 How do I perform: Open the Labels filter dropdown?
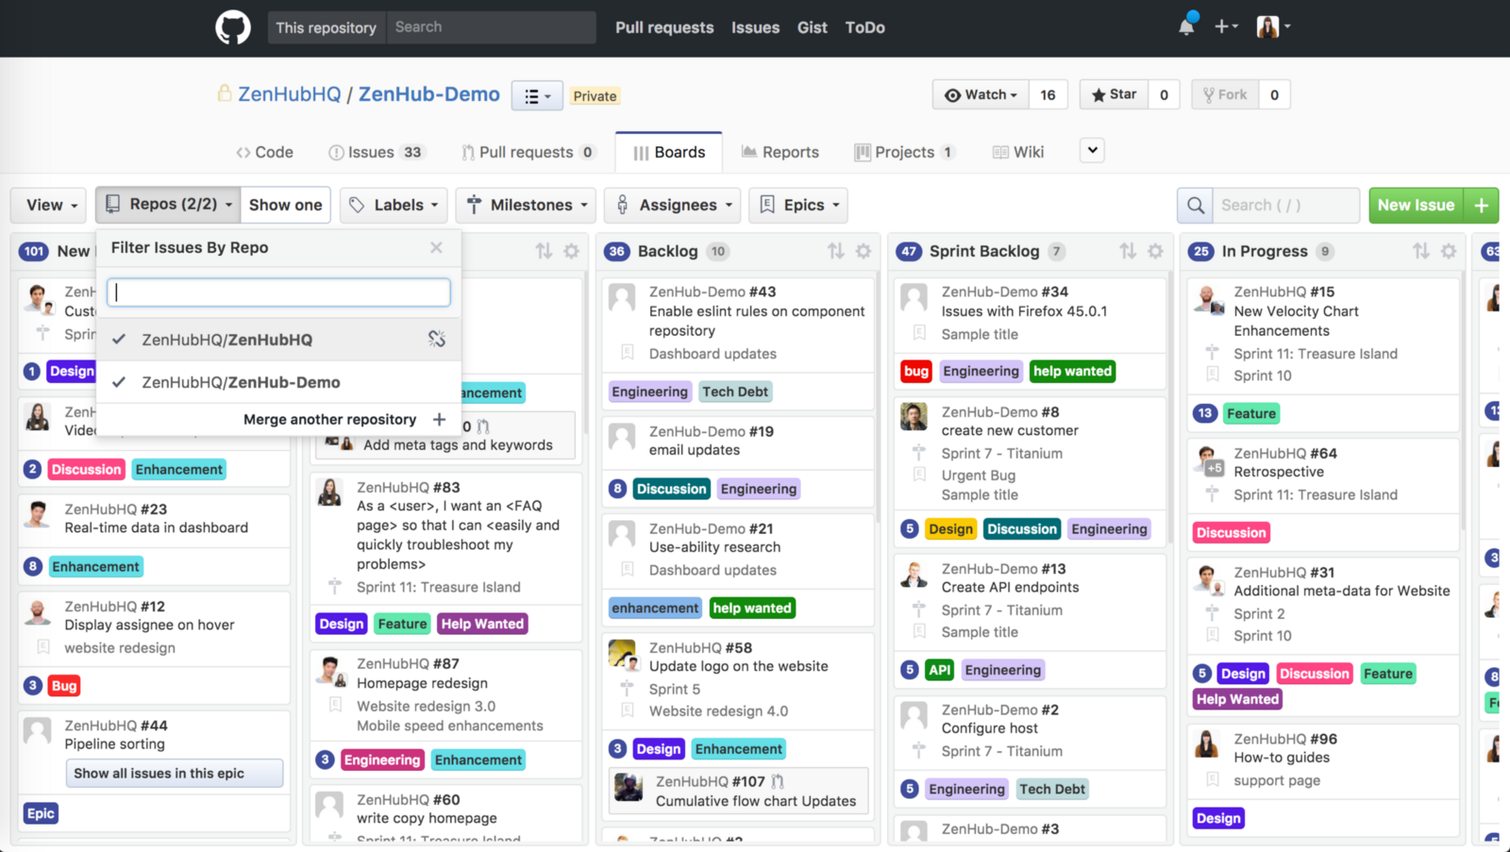coord(393,205)
